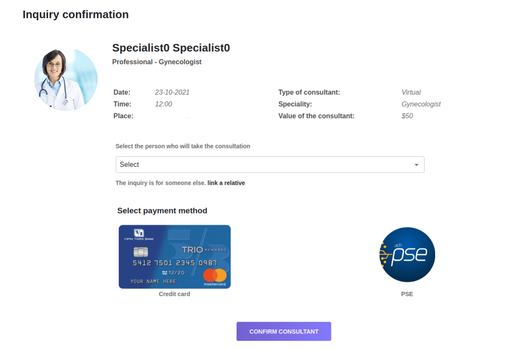Click the link a relative link
531x350 pixels.
226,183
